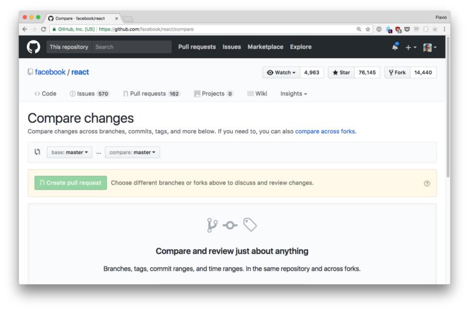
Task: Click the watchers count 4,963
Action: point(312,72)
